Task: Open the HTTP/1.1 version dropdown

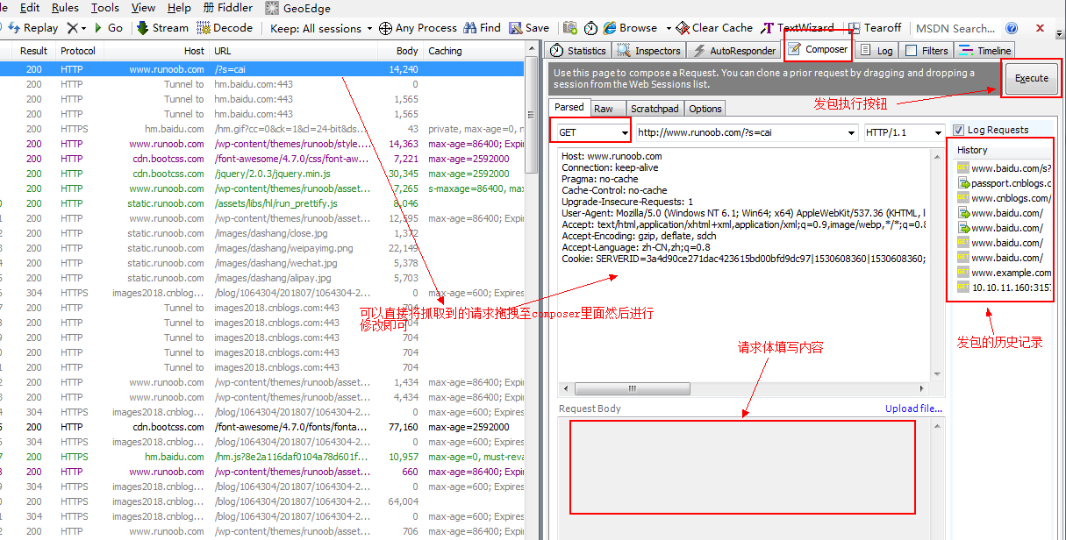Action: [x=938, y=133]
